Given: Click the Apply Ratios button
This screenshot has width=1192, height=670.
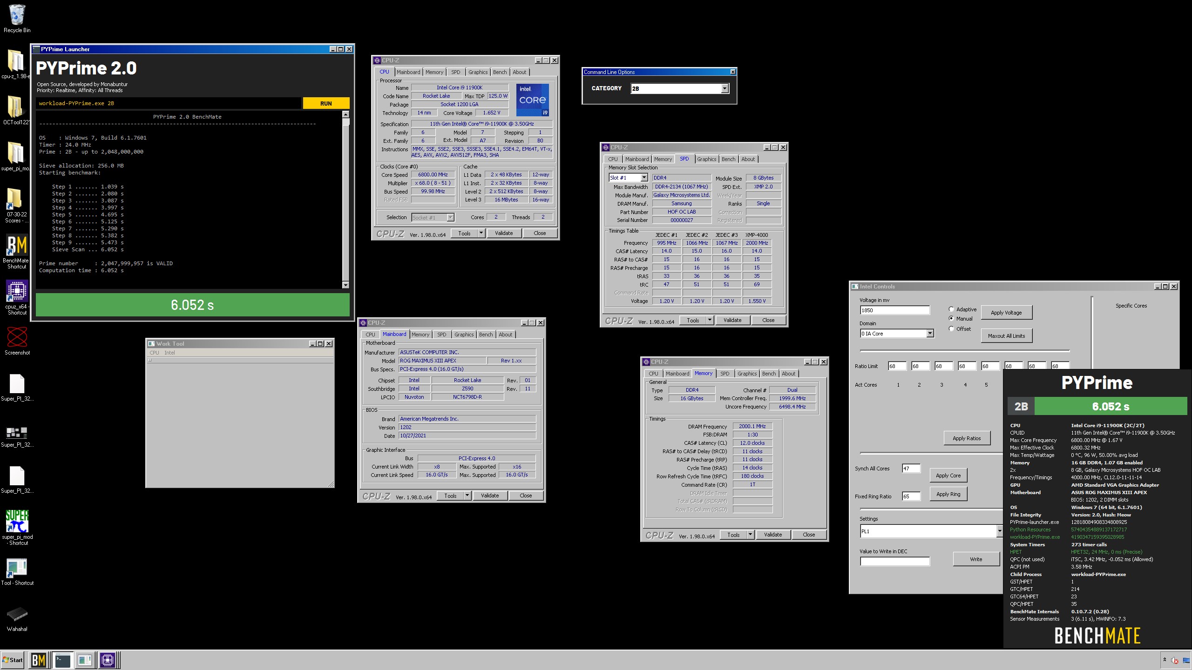Looking at the screenshot, I should pyautogui.click(x=967, y=438).
